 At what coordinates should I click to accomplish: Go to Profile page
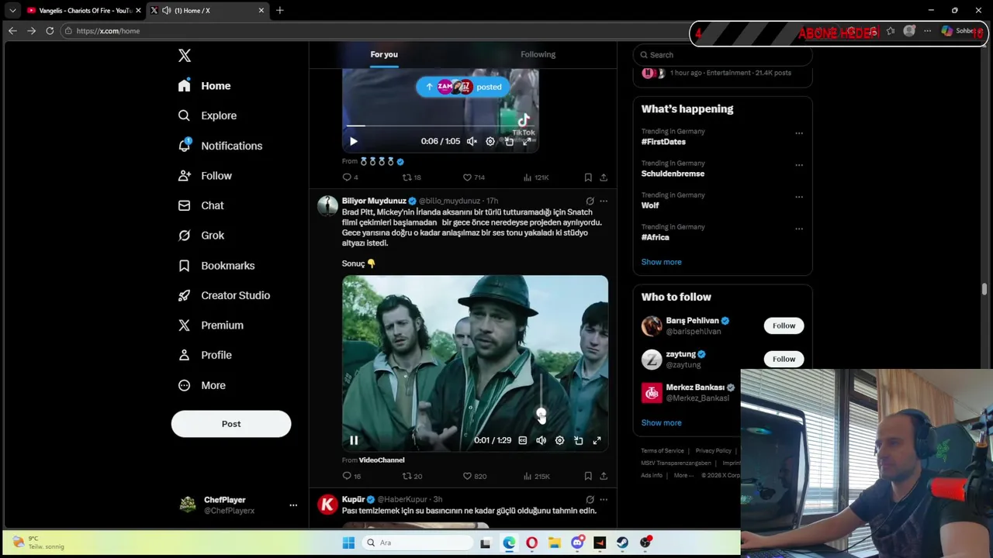(205, 355)
